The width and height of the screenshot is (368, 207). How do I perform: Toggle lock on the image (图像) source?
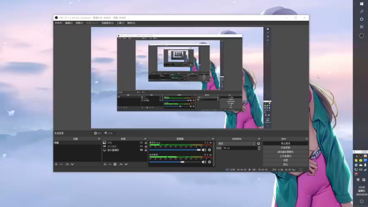pos(146,143)
